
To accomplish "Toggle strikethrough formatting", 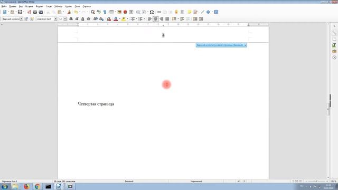I will click(88, 19).
